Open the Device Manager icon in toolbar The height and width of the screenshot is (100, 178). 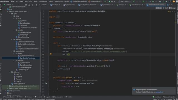[163, 1]
